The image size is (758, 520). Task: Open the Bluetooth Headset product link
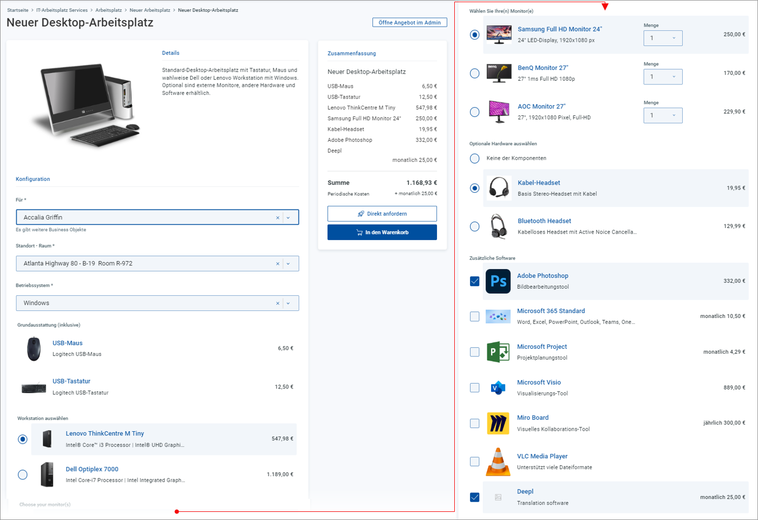pyautogui.click(x=544, y=221)
